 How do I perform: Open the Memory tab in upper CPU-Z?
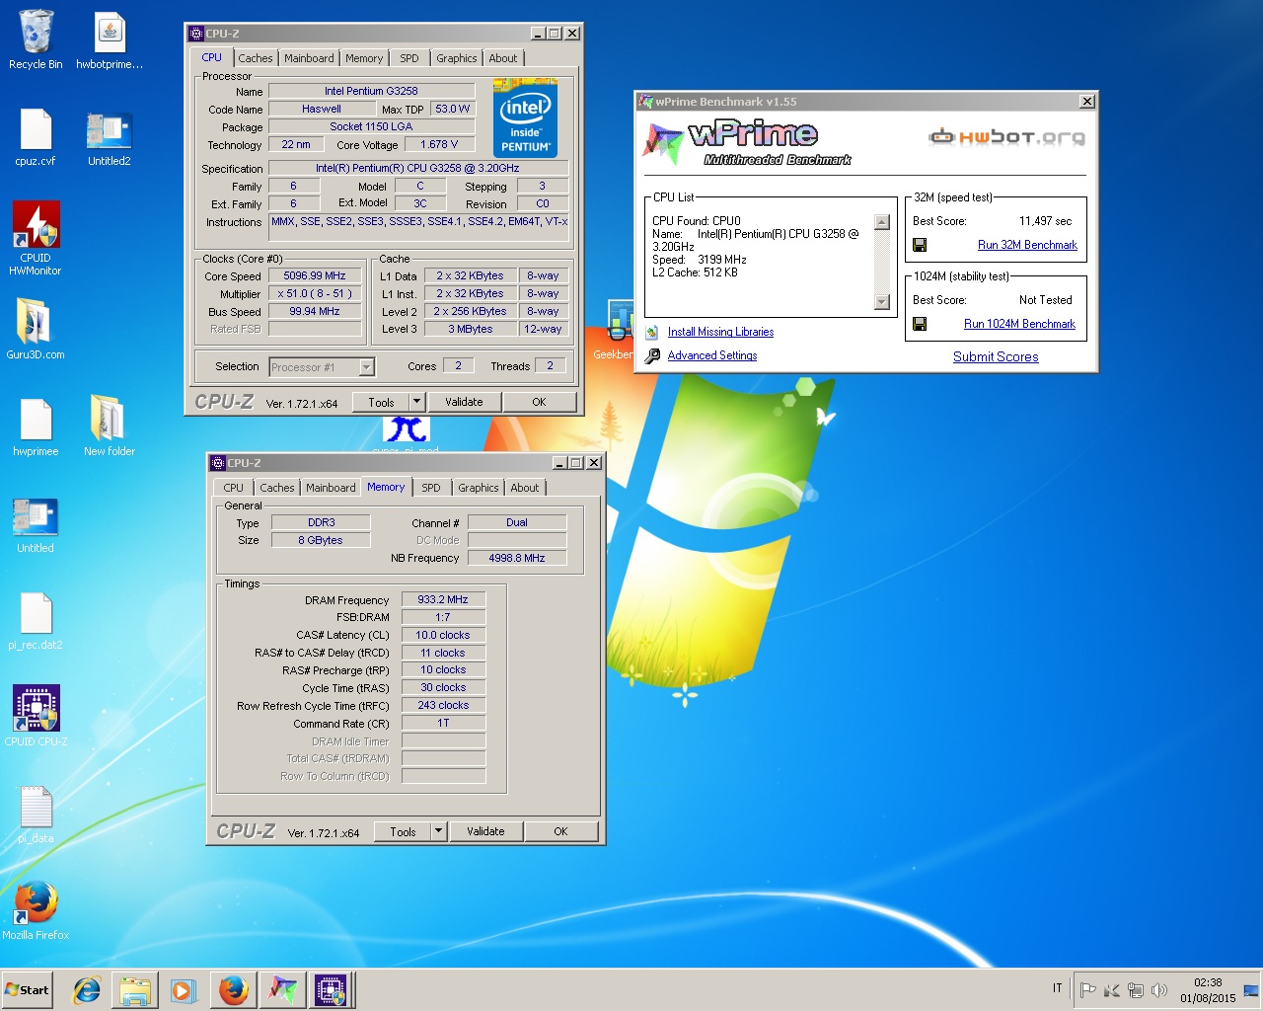364,58
